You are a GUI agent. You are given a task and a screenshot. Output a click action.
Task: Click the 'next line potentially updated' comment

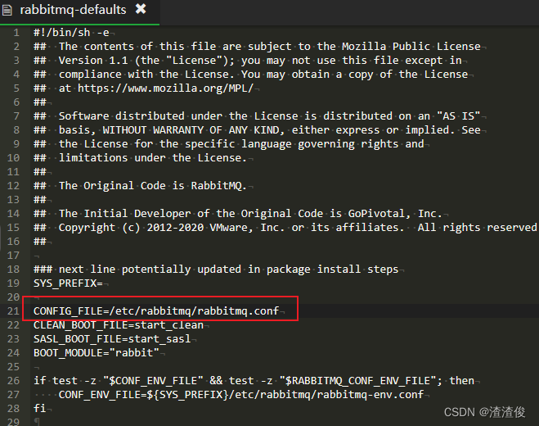(216, 269)
